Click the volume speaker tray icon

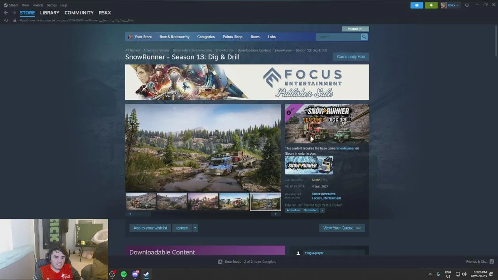[x=464, y=274]
